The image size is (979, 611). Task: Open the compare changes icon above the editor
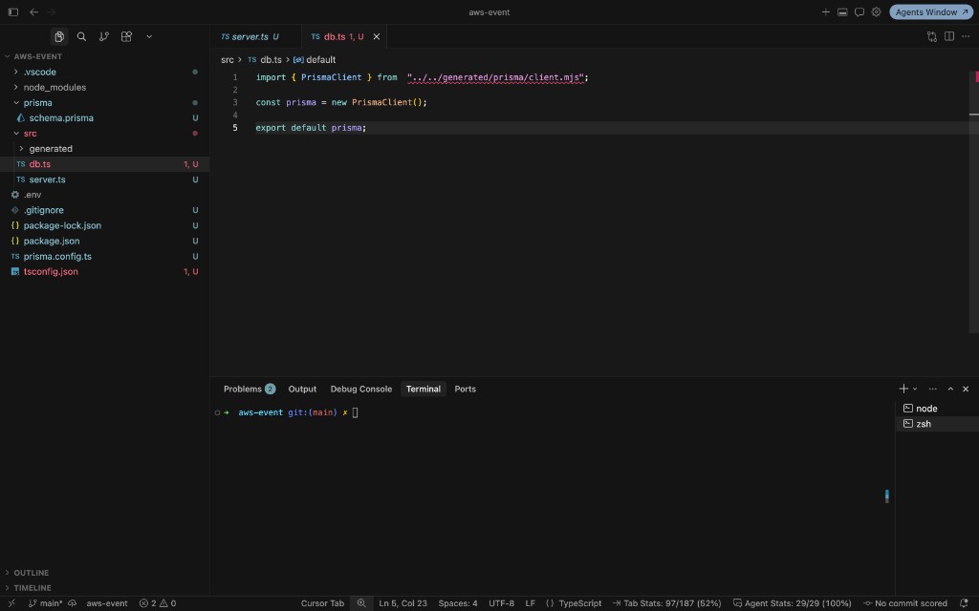pos(931,37)
